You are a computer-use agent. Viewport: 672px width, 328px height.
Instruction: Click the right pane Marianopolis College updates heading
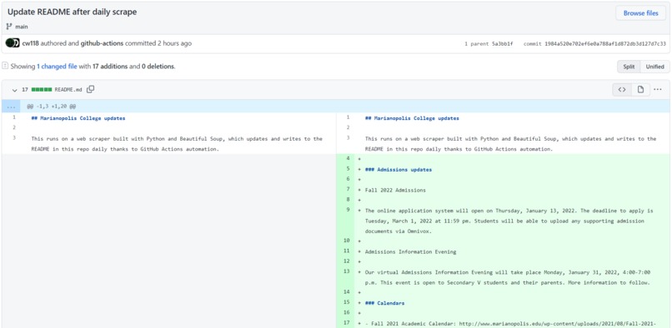point(412,118)
